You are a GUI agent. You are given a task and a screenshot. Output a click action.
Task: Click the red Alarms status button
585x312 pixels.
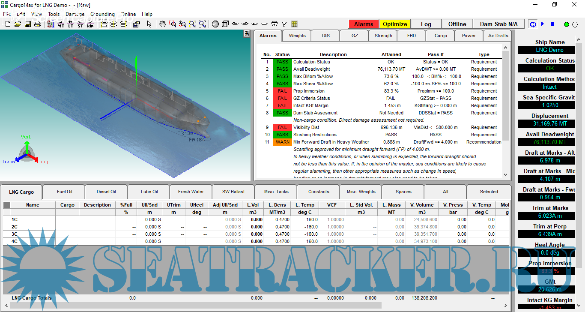coord(364,24)
